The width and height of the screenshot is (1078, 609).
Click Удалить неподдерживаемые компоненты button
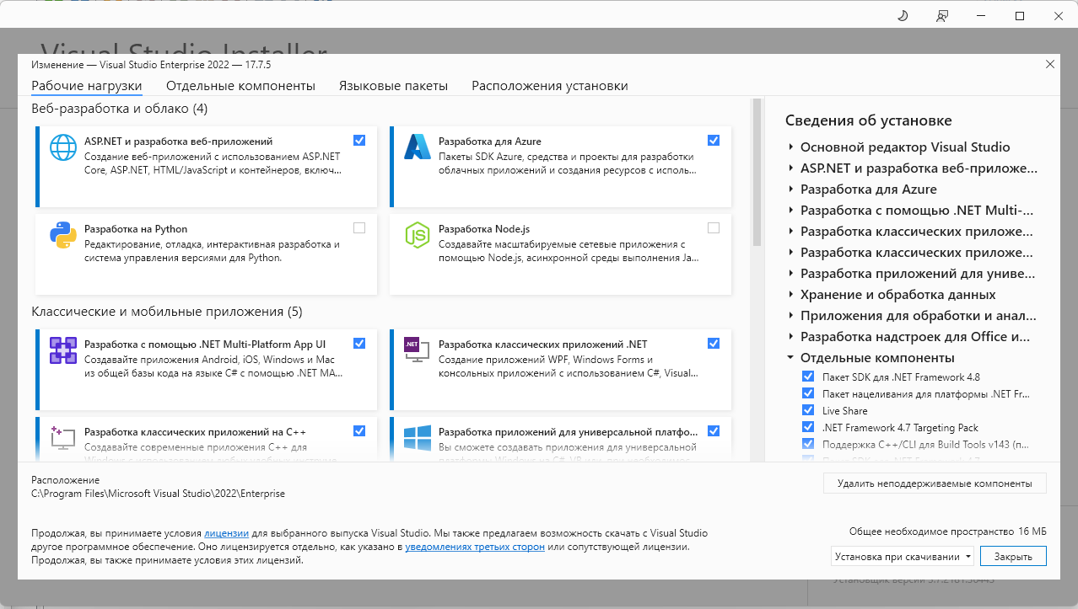pyautogui.click(x=935, y=483)
